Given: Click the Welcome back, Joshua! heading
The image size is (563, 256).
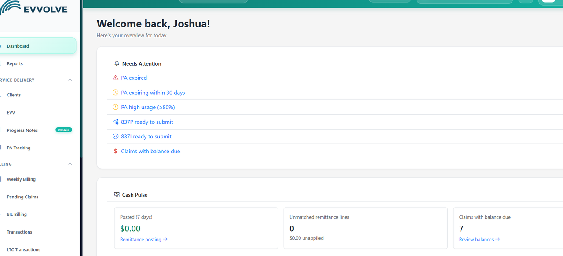Looking at the screenshot, I should coord(154,24).
